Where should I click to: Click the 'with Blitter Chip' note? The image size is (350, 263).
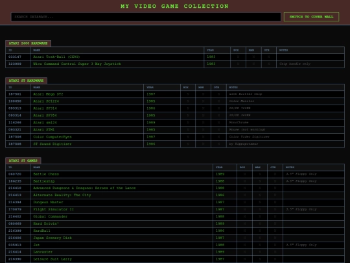click(246, 94)
